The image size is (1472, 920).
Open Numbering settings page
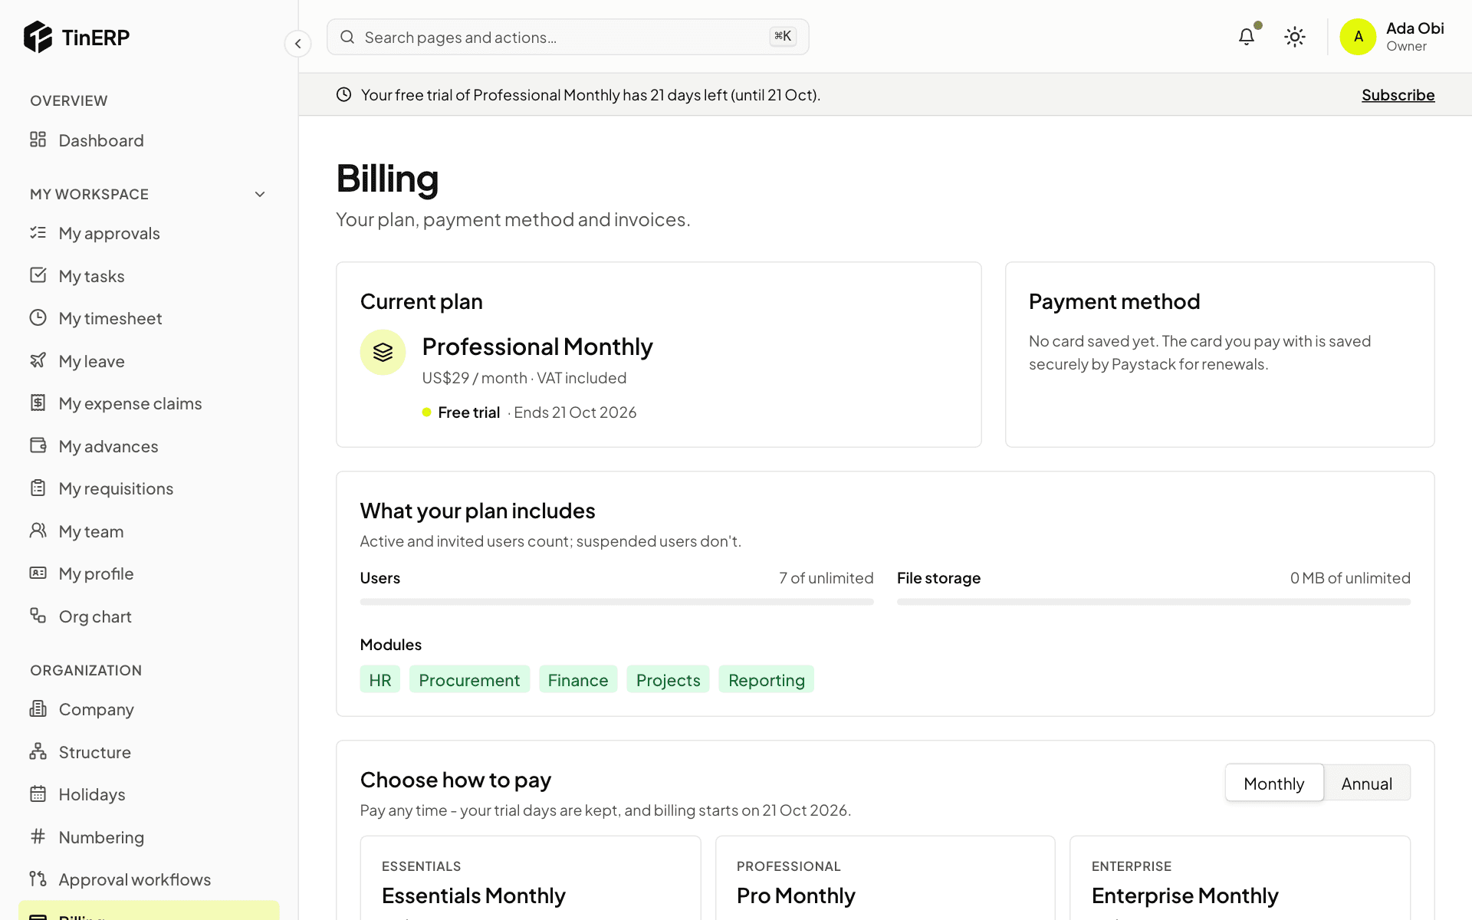point(149,836)
